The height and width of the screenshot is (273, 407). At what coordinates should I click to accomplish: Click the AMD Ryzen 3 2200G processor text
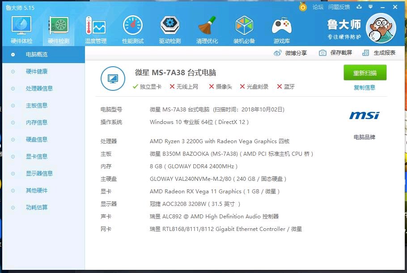[x=220, y=141]
